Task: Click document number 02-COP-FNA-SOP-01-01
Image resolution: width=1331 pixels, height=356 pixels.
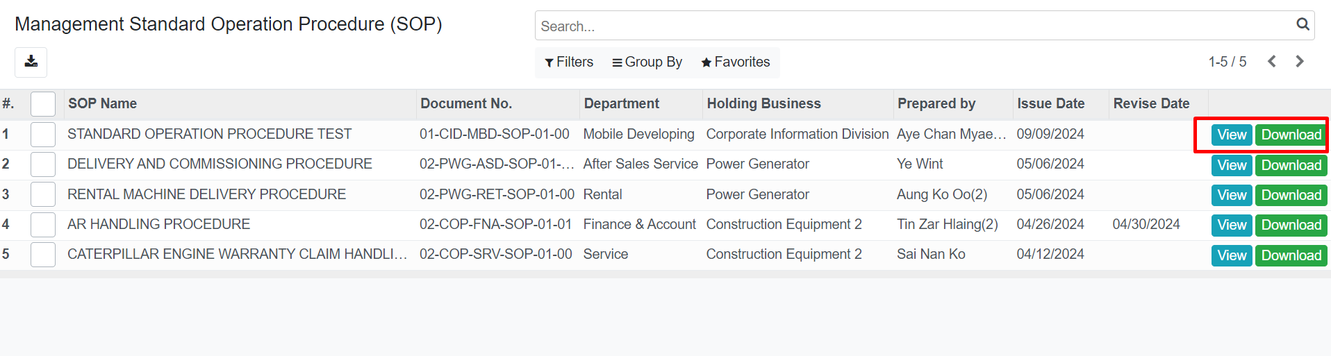Action: 496,224
